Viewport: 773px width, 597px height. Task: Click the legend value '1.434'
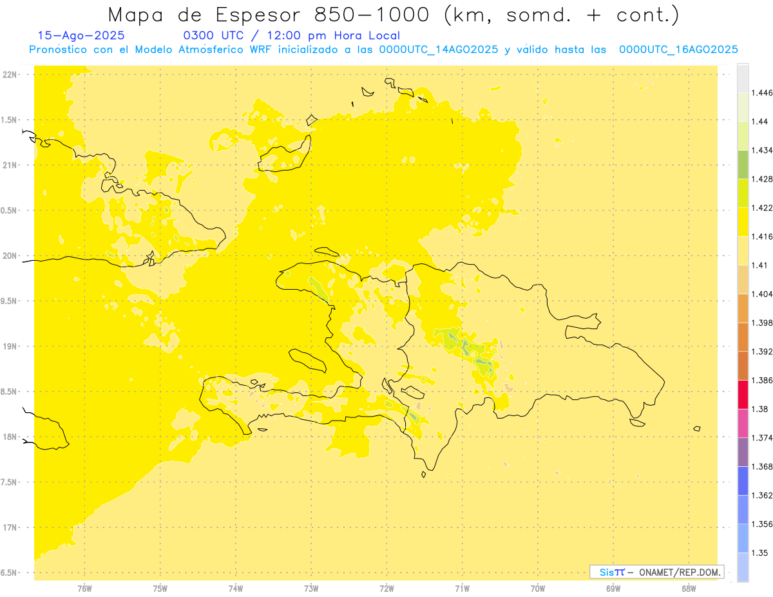pos(761,150)
